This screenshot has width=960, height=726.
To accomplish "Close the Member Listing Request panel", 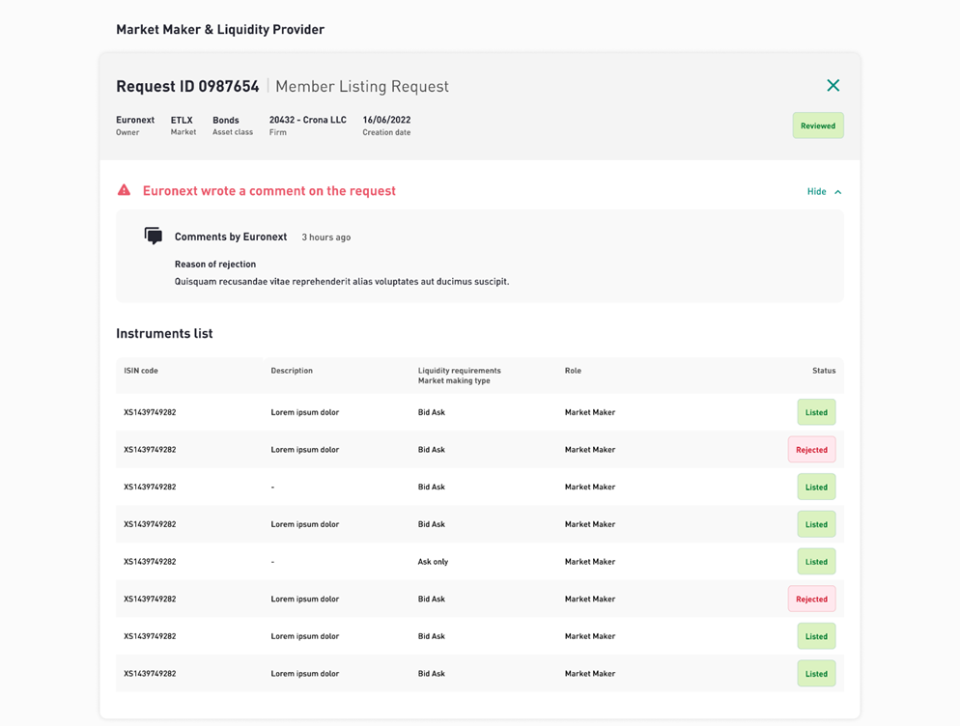I will click(x=833, y=85).
